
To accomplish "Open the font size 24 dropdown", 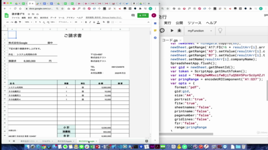I will (78, 22).
